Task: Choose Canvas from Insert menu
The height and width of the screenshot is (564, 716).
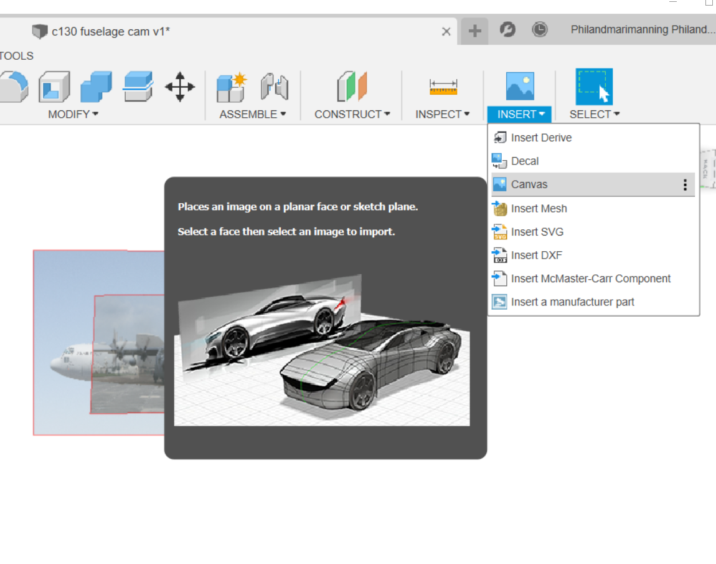Action: tap(593, 184)
